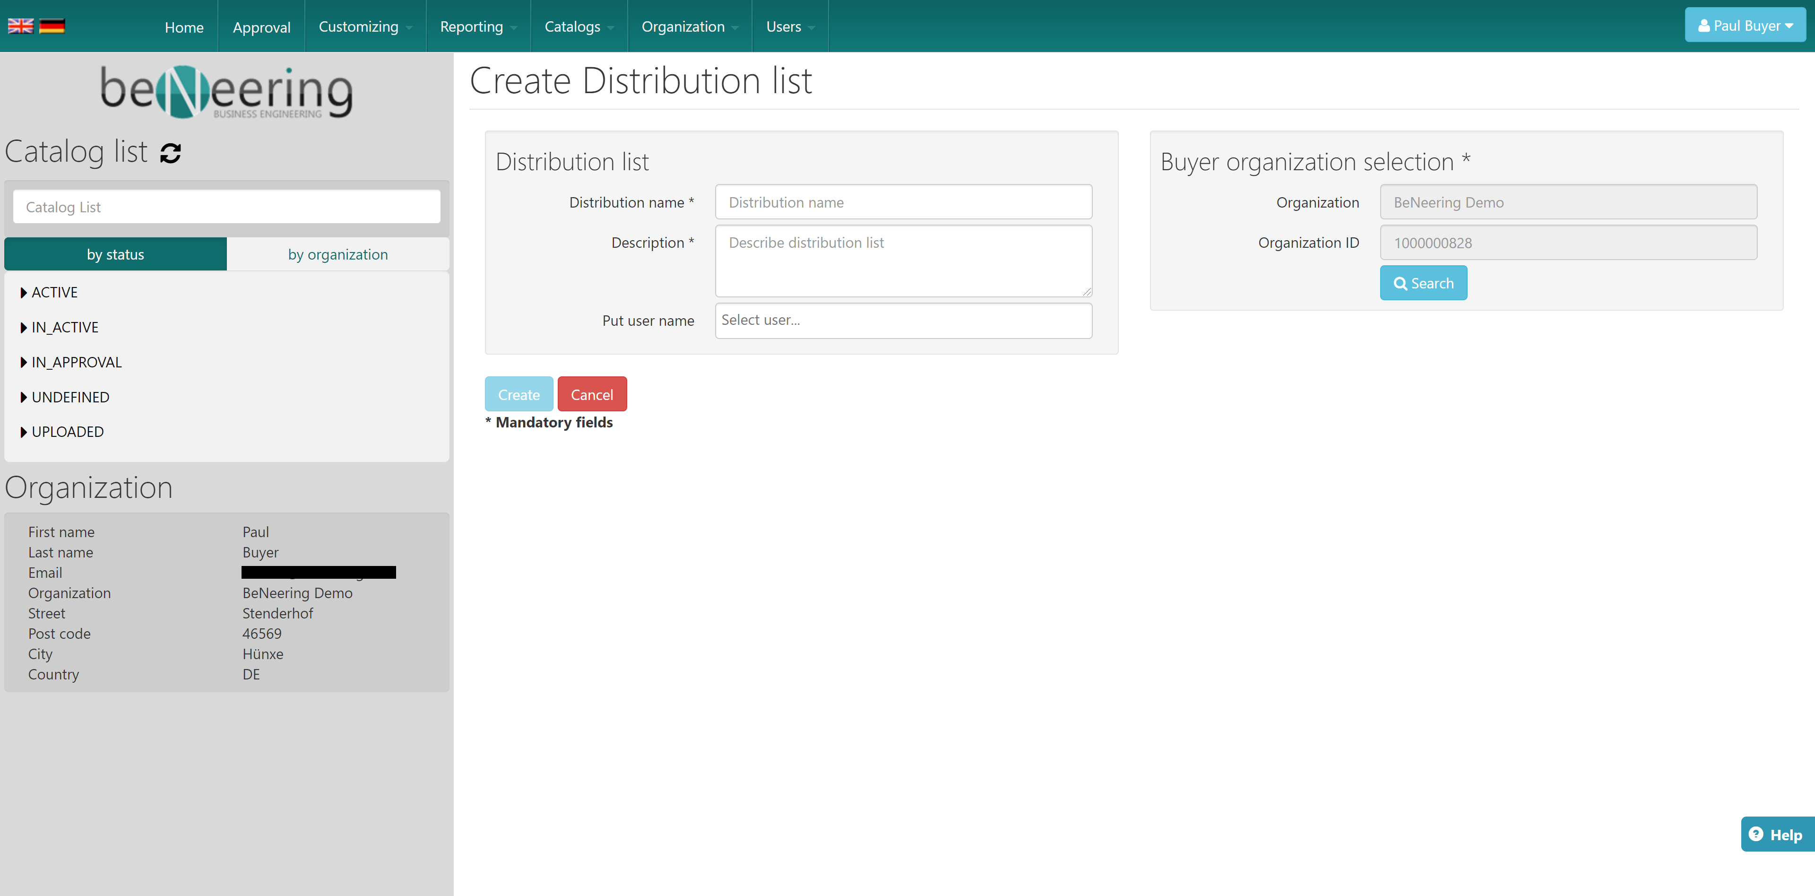
Task: Click the Create button
Action: click(519, 395)
